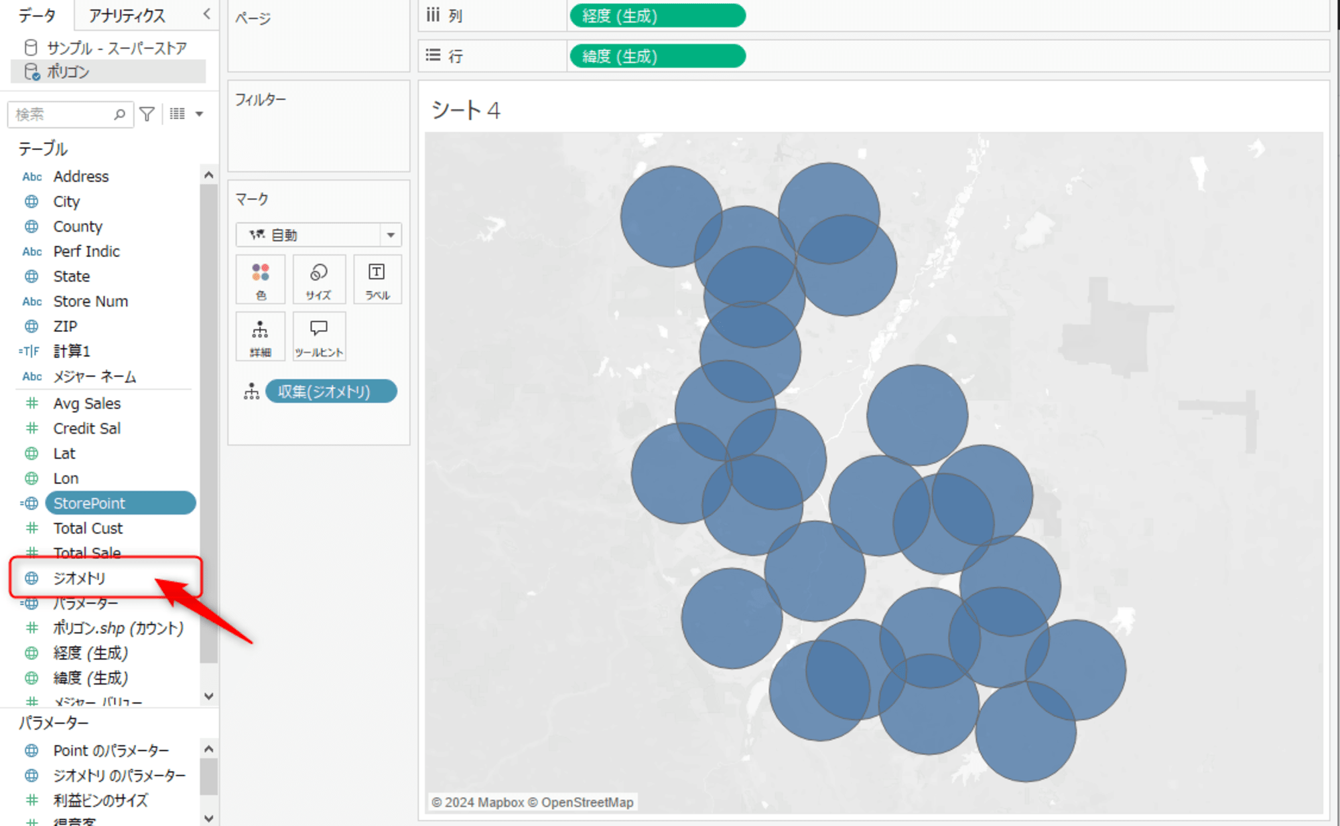
Task: Click the サイズ (size) marks icon
Action: (x=318, y=279)
